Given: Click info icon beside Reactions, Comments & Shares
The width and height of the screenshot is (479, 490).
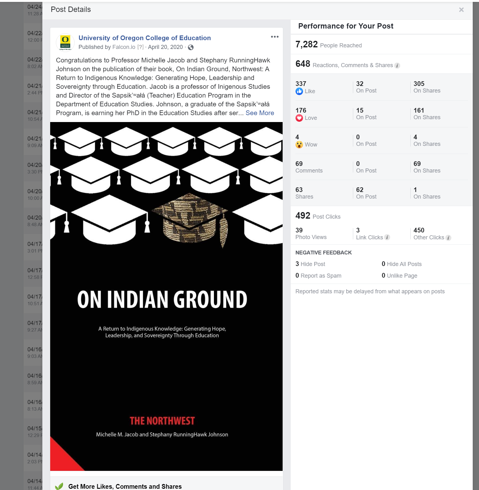Looking at the screenshot, I should point(397,66).
